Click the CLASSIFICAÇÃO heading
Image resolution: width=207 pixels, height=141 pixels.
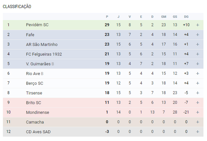[17, 7]
